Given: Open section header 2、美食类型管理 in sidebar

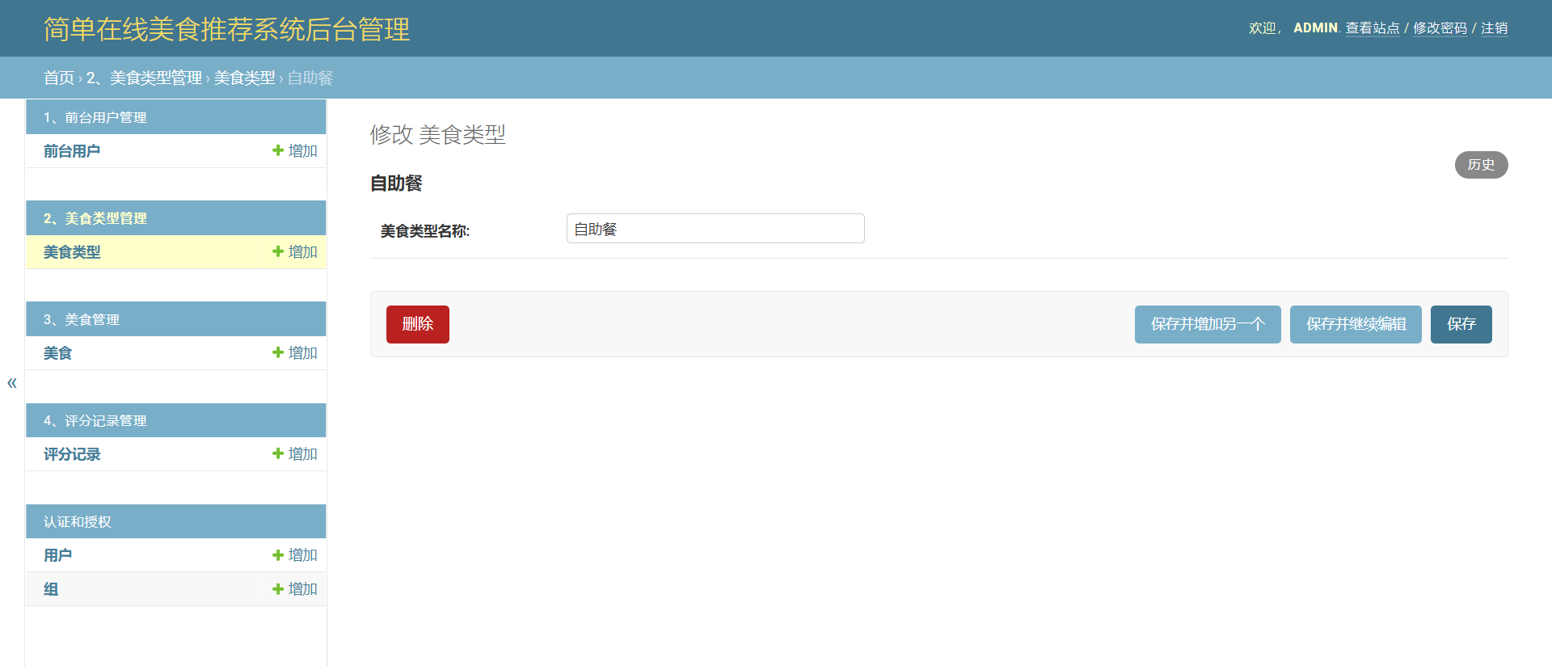Looking at the screenshot, I should 95,219.
